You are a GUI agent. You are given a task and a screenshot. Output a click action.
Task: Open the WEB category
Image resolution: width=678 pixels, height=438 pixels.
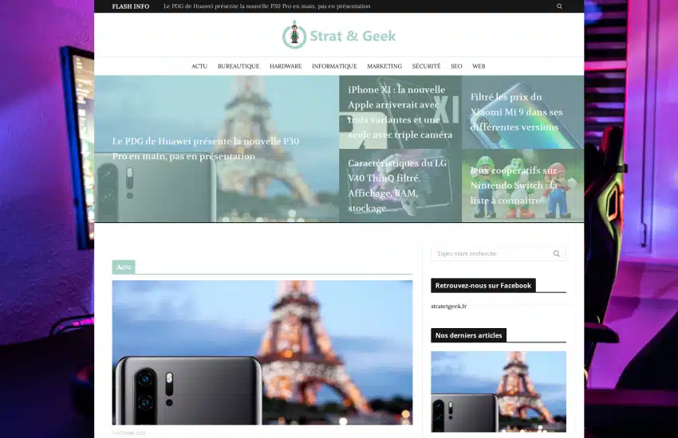tap(479, 66)
